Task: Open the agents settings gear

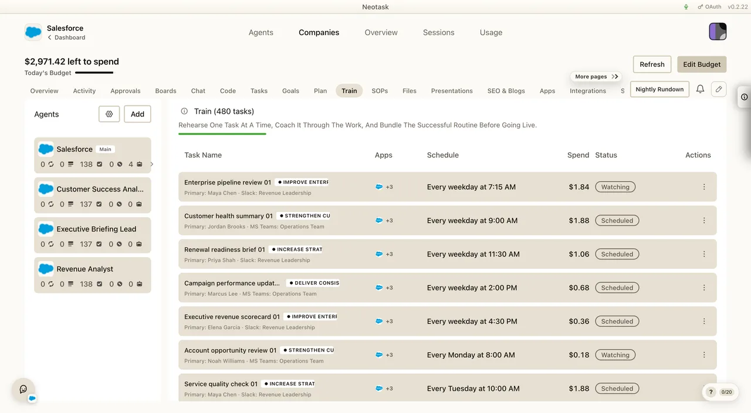Action: [109, 114]
